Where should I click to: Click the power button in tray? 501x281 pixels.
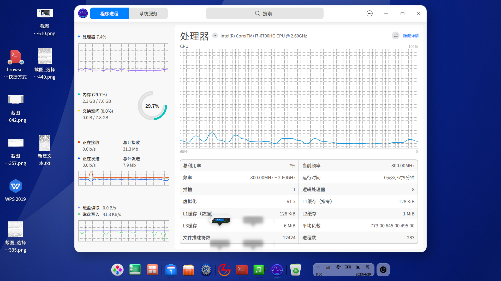click(383, 270)
